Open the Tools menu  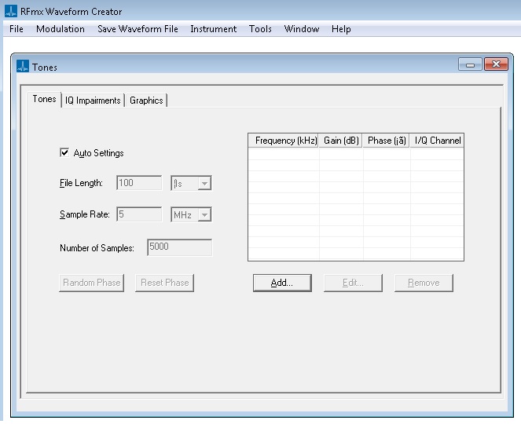click(x=260, y=29)
